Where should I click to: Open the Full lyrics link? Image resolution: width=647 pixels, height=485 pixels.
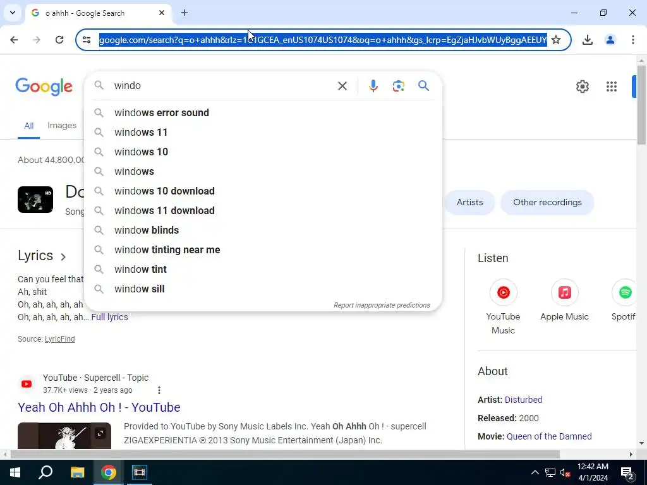point(110,317)
